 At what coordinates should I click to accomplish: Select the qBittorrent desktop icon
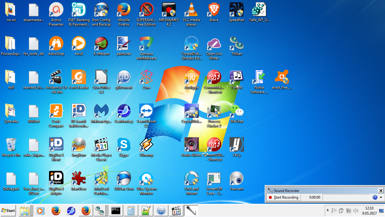tap(124, 80)
